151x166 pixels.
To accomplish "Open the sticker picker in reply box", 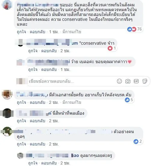I will pyautogui.click(x=145, y=81).
